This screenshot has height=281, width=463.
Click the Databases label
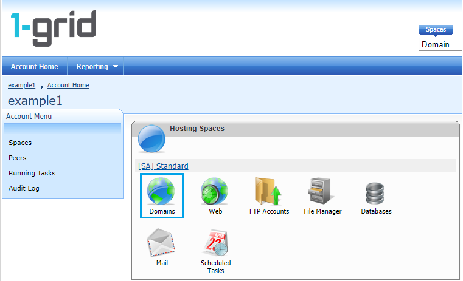pos(376,211)
